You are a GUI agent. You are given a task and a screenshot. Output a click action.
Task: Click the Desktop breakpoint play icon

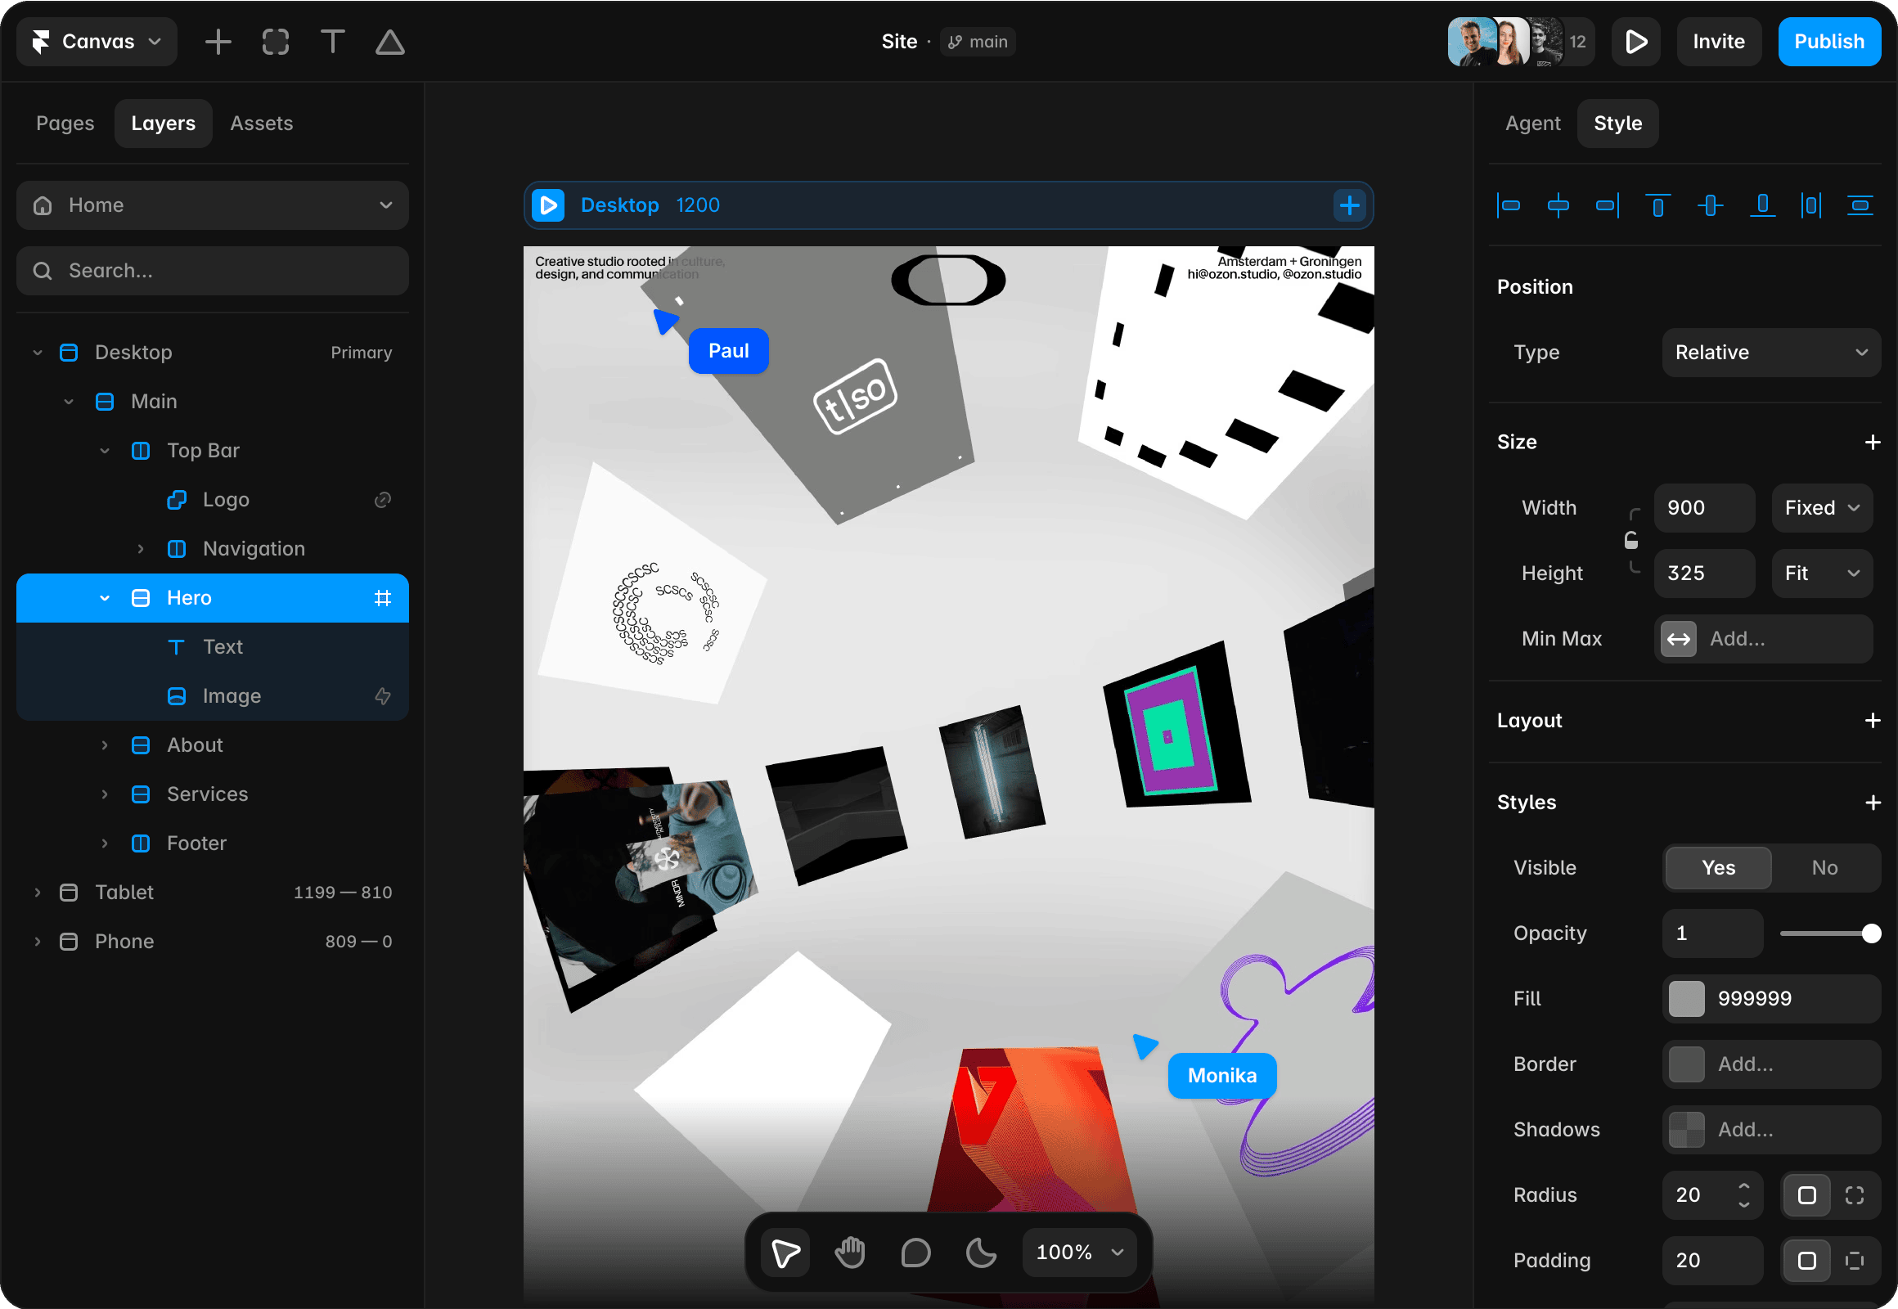548,205
